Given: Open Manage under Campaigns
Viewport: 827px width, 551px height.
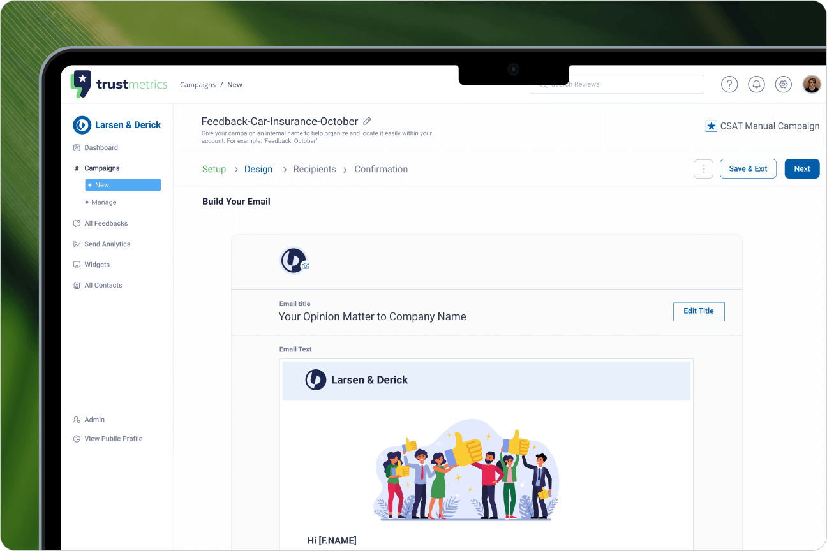Looking at the screenshot, I should [x=104, y=202].
